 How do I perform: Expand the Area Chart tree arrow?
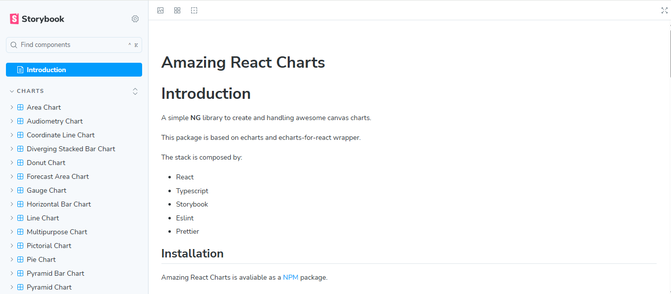[x=12, y=107]
